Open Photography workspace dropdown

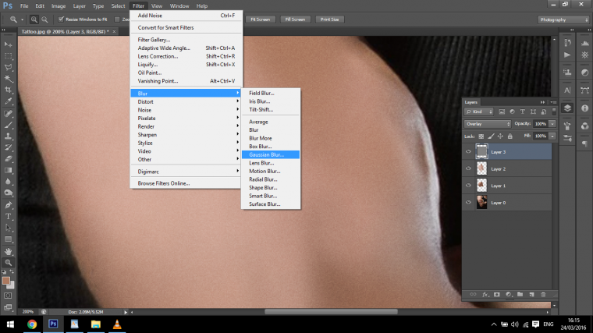pyautogui.click(x=563, y=19)
